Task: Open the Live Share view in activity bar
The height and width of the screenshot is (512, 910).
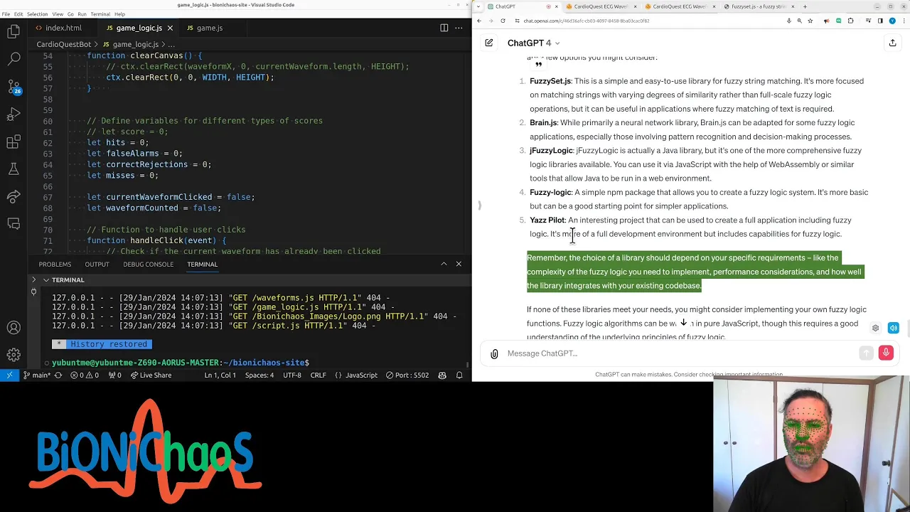Action: [x=14, y=197]
